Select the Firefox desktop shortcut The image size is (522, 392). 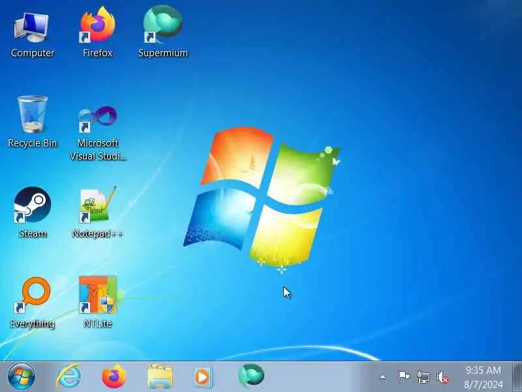pos(97,33)
